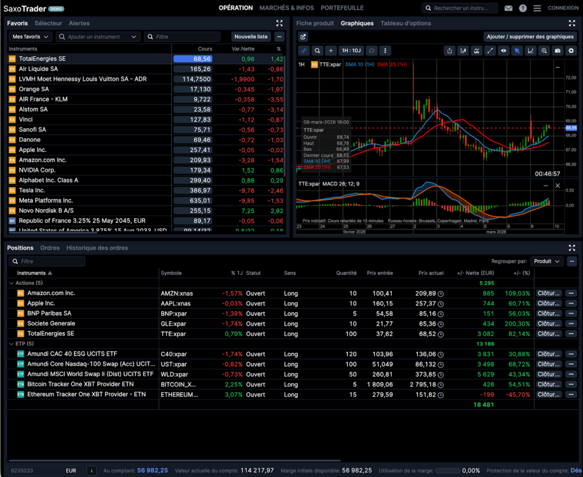Open the share/export icon above the chart
The height and width of the screenshot is (477, 583).
[x=450, y=51]
